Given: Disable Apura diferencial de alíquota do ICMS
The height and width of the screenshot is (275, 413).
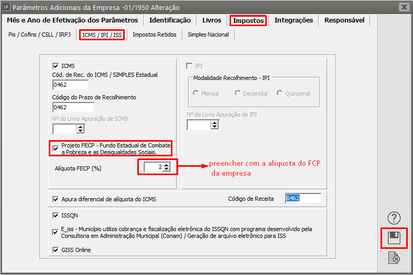Looking at the screenshot, I should [56, 199].
